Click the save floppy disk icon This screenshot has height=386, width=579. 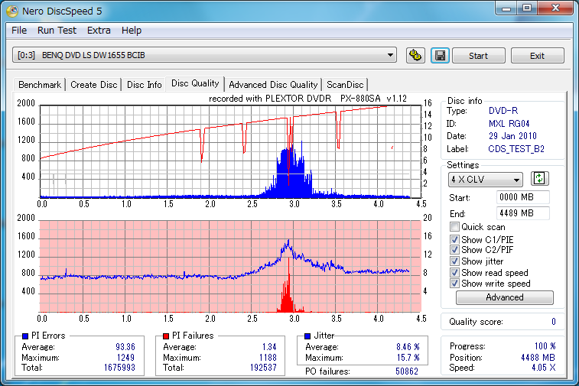[x=439, y=56]
